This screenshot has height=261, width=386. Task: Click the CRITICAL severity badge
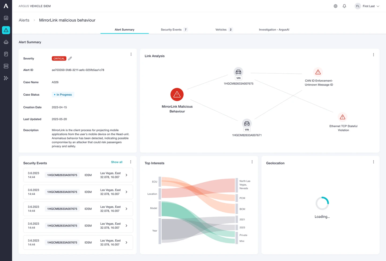click(x=59, y=58)
